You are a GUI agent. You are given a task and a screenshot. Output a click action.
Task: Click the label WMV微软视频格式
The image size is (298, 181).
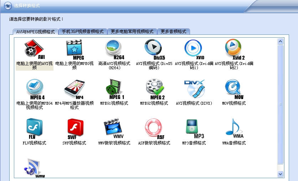(114, 143)
